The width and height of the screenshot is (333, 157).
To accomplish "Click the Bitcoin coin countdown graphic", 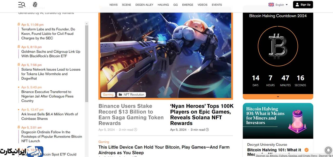I will [x=278, y=46].
